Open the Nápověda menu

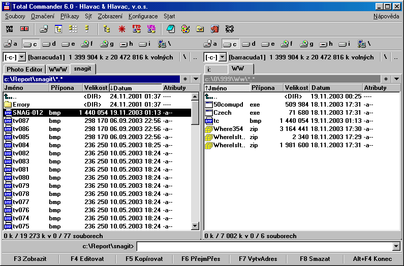pos(386,16)
